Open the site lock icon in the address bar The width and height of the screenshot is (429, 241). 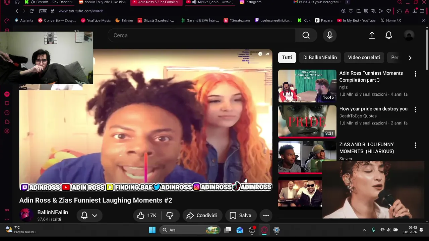(x=53, y=11)
